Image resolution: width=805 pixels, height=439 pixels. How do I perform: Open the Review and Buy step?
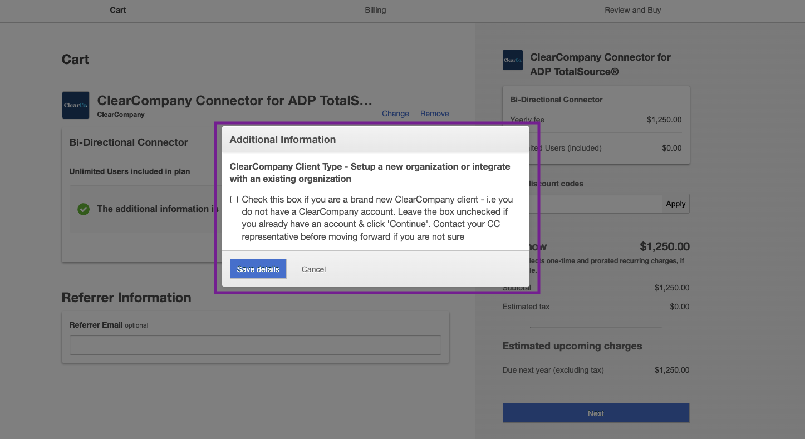point(633,10)
